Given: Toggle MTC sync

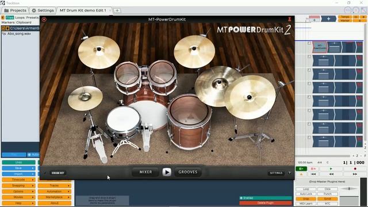Looking at the screenshot, I should [x=328, y=204].
